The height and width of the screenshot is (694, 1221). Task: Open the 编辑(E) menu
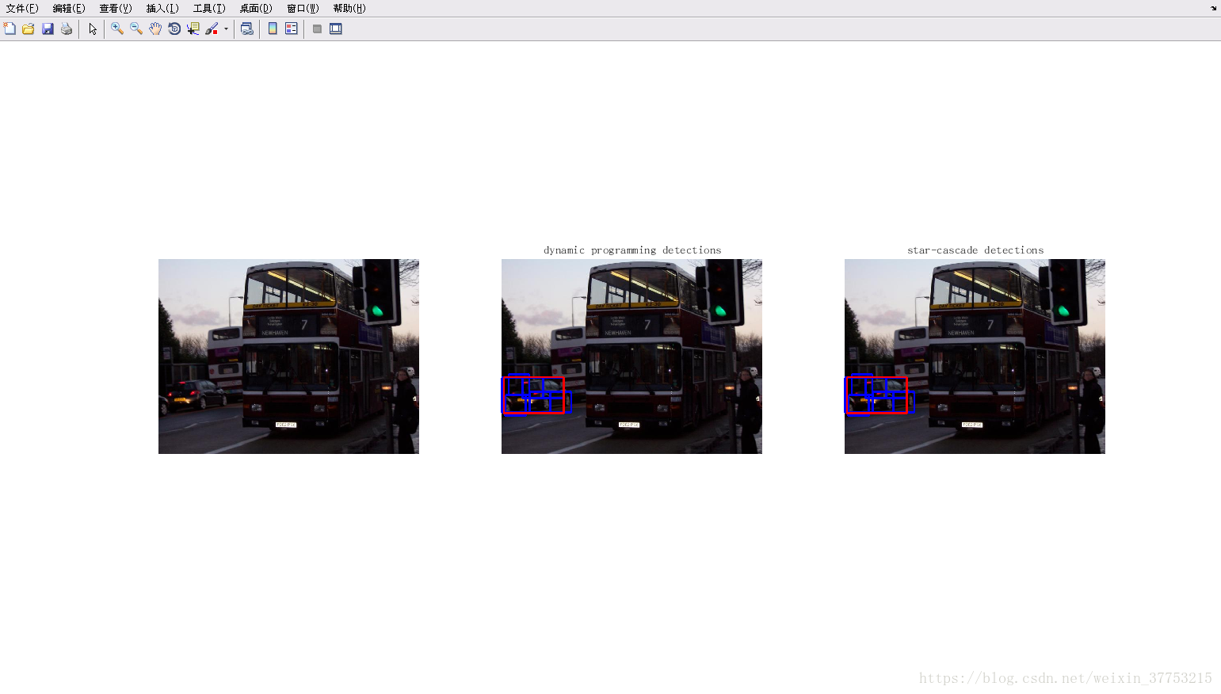click(69, 8)
